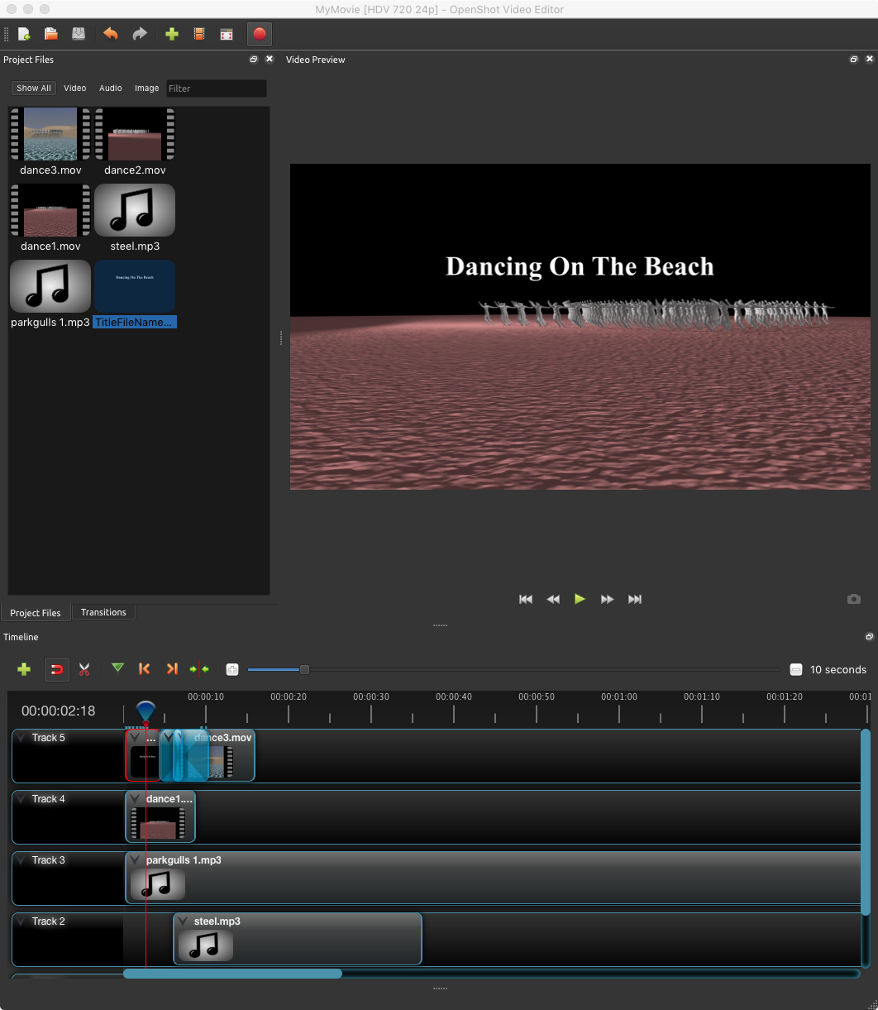This screenshot has width=878, height=1010.
Task: Create a new project from the toolbar
Action: 24,34
